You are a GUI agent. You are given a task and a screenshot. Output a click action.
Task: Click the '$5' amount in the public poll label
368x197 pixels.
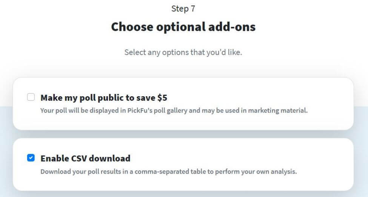pyautogui.click(x=162, y=98)
